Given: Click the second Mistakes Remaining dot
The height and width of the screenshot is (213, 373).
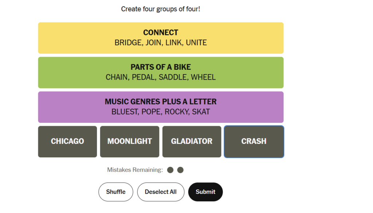Looking at the screenshot, I should [x=180, y=170].
